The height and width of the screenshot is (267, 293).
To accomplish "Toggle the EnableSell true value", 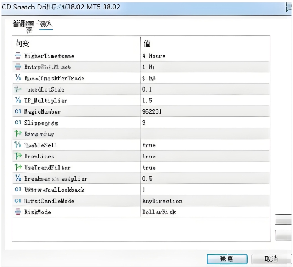I will (149, 145).
